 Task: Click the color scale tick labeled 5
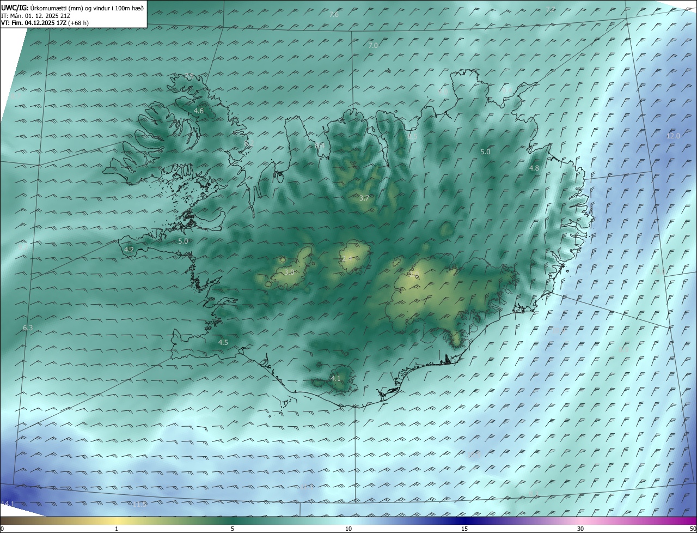tap(233, 529)
